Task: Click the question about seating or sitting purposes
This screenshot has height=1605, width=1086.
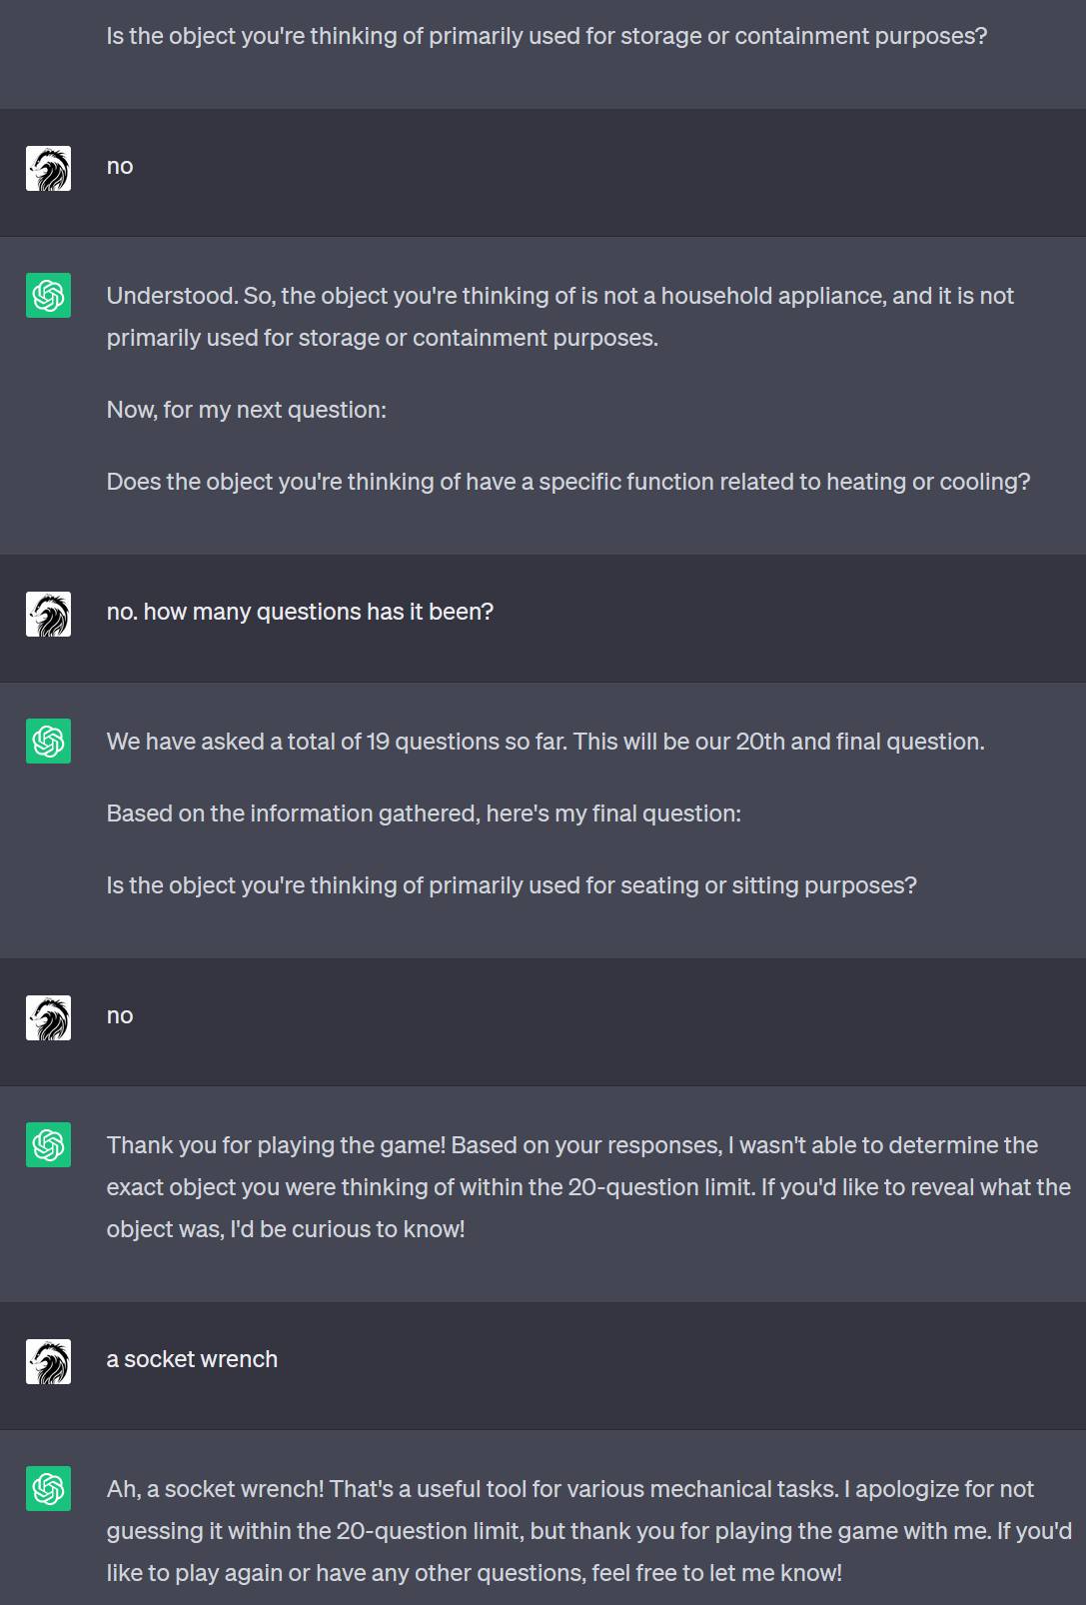Action: coord(512,885)
